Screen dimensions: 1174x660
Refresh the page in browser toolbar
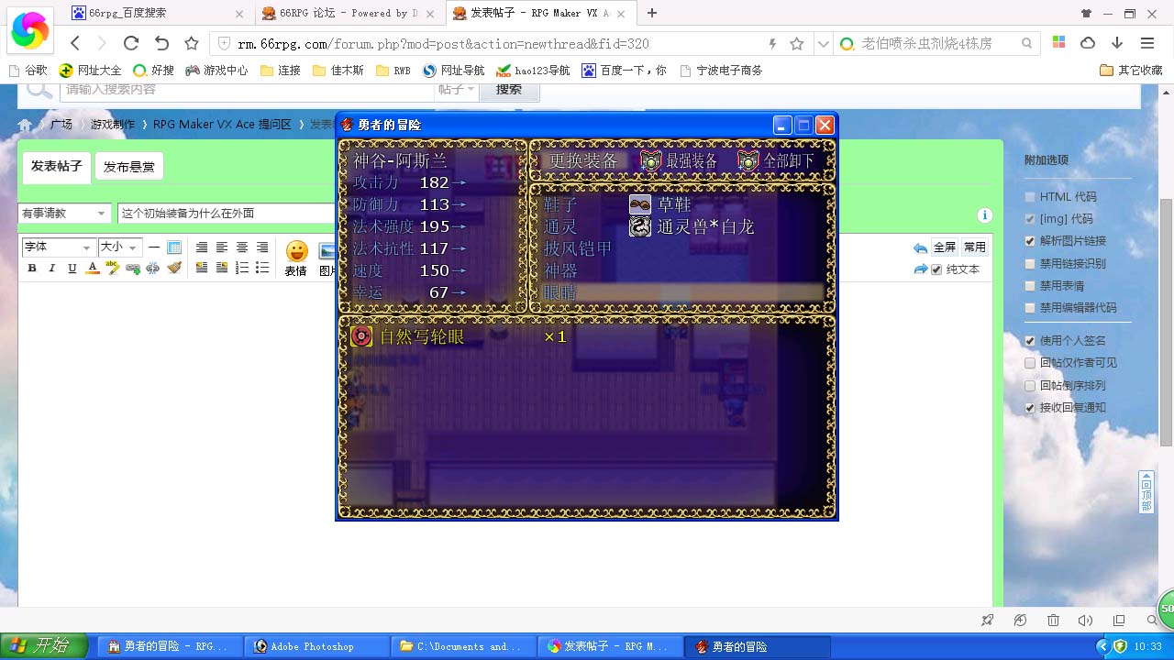tap(131, 43)
